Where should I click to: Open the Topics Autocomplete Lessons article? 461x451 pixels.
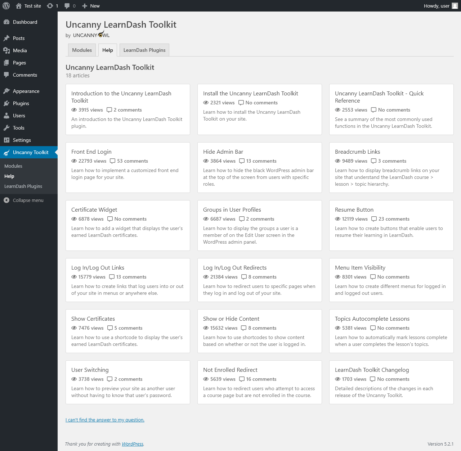391,331
